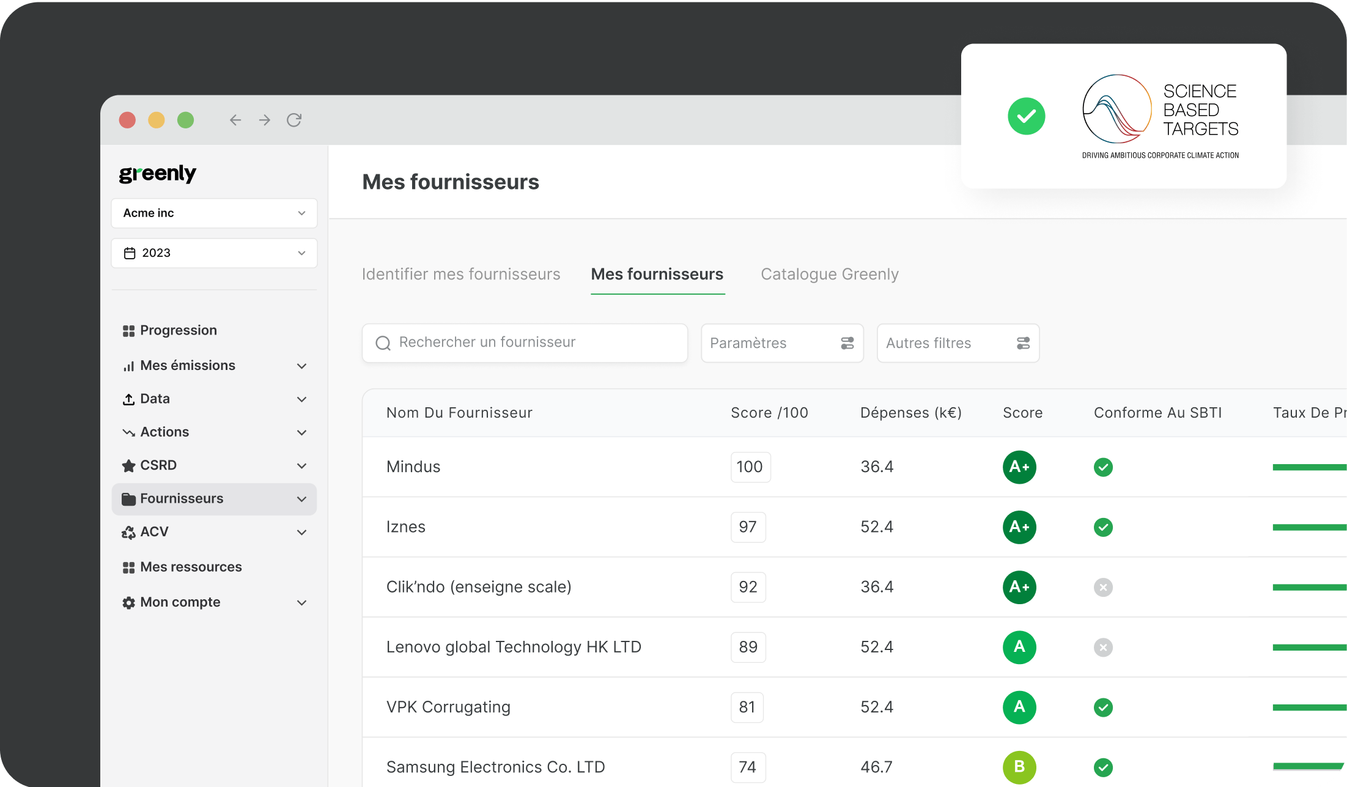Image resolution: width=1347 pixels, height=787 pixels.
Task: Switch to Identifier mes fournisseurs tab
Action: point(461,274)
